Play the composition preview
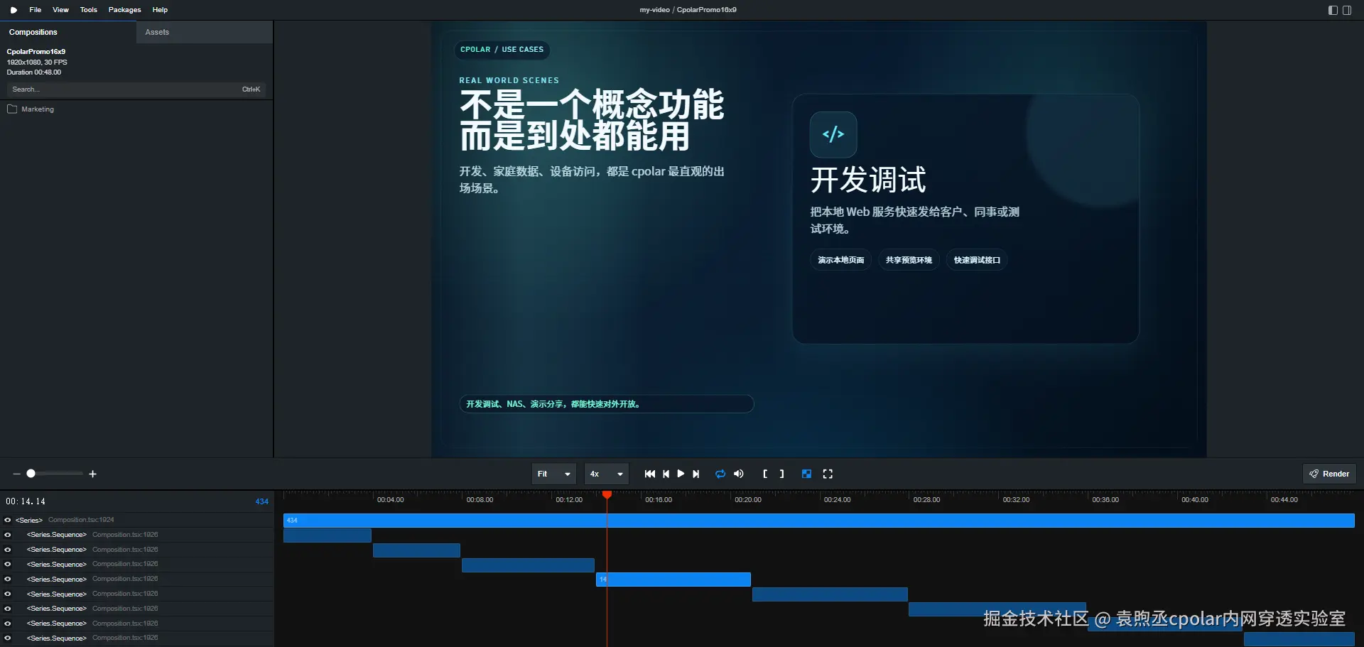This screenshot has height=647, width=1364. pos(681,474)
